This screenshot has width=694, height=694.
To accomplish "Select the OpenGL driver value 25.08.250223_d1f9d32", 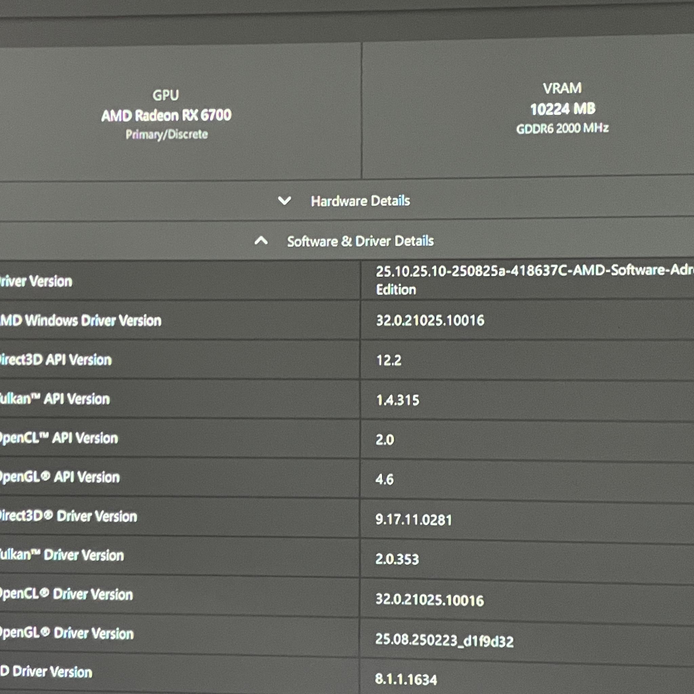I will point(444,640).
